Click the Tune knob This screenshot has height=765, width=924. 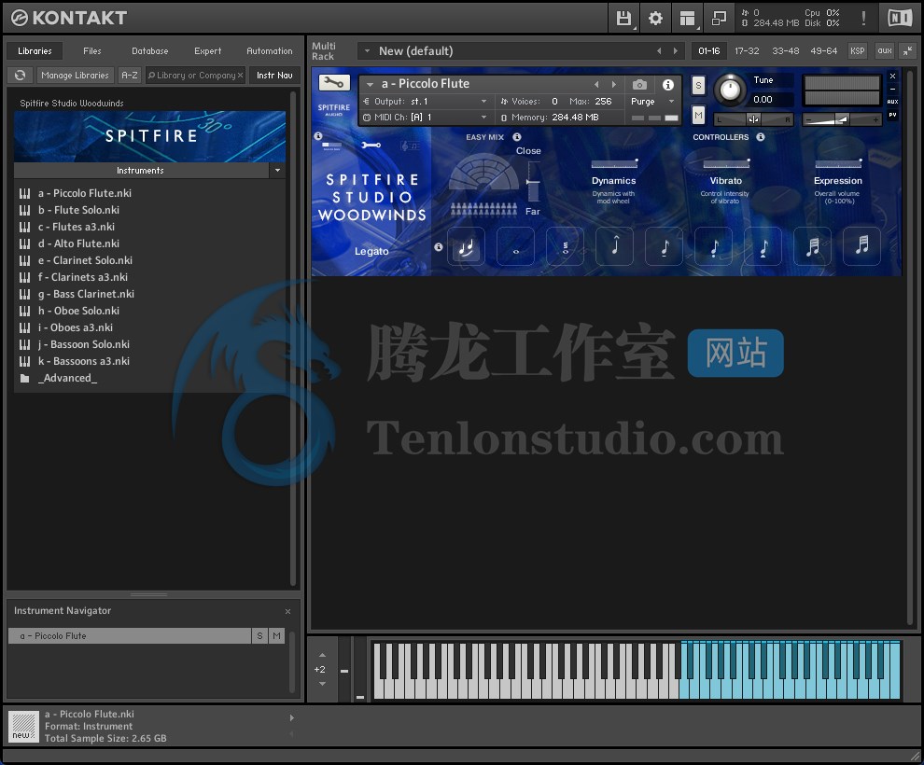(x=730, y=90)
